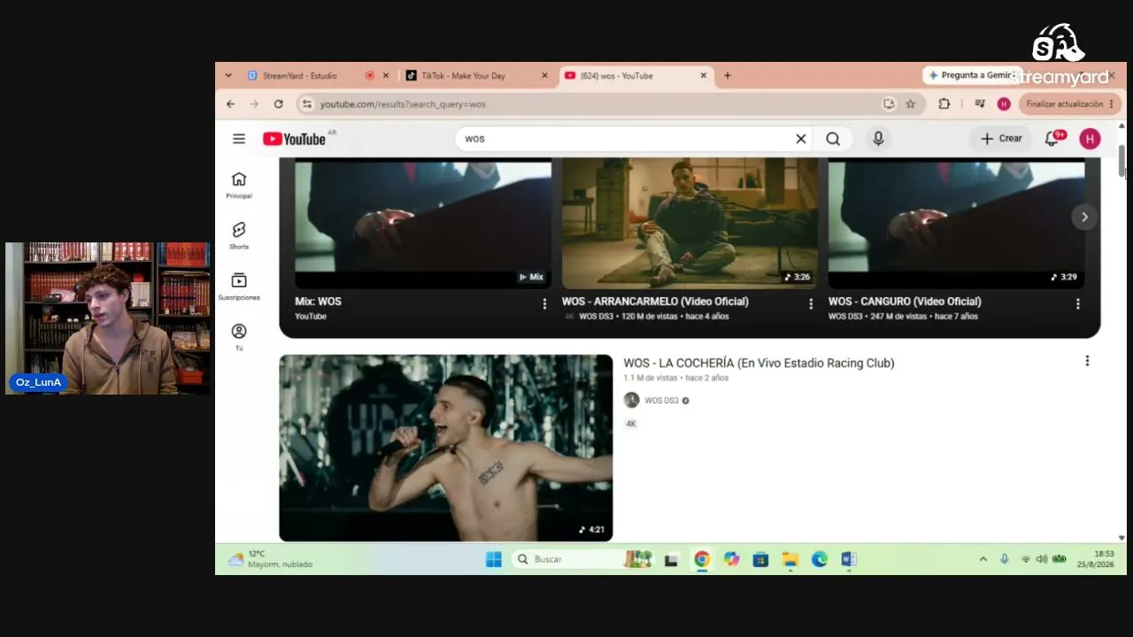This screenshot has height=637, width=1133.
Task: Close the wos - YouTube tab
Action: point(704,76)
